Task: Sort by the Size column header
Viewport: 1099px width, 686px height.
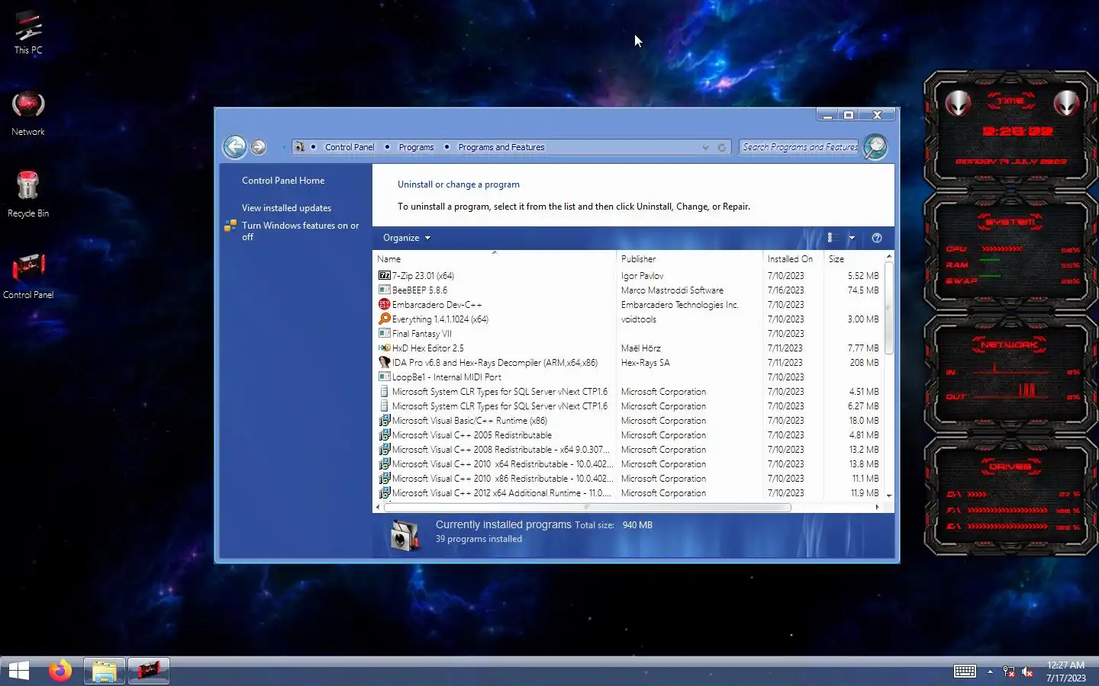Action: tap(853, 259)
